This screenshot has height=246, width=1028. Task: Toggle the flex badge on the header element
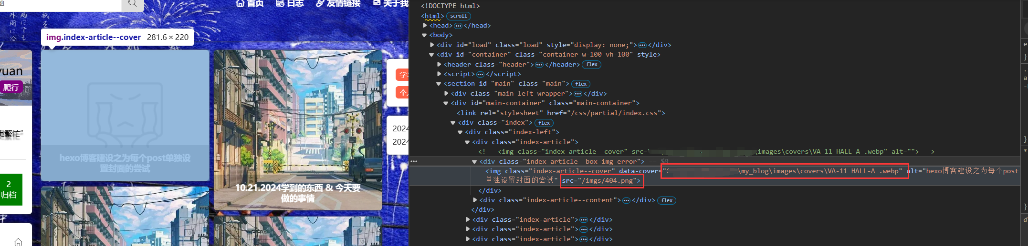coord(592,65)
